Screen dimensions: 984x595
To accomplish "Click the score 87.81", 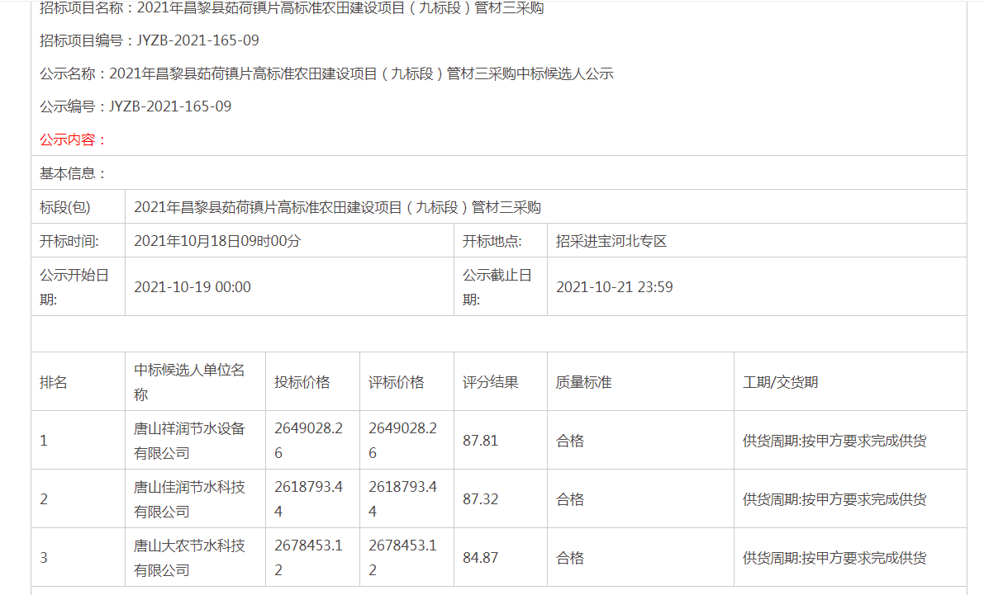I will click(480, 441).
